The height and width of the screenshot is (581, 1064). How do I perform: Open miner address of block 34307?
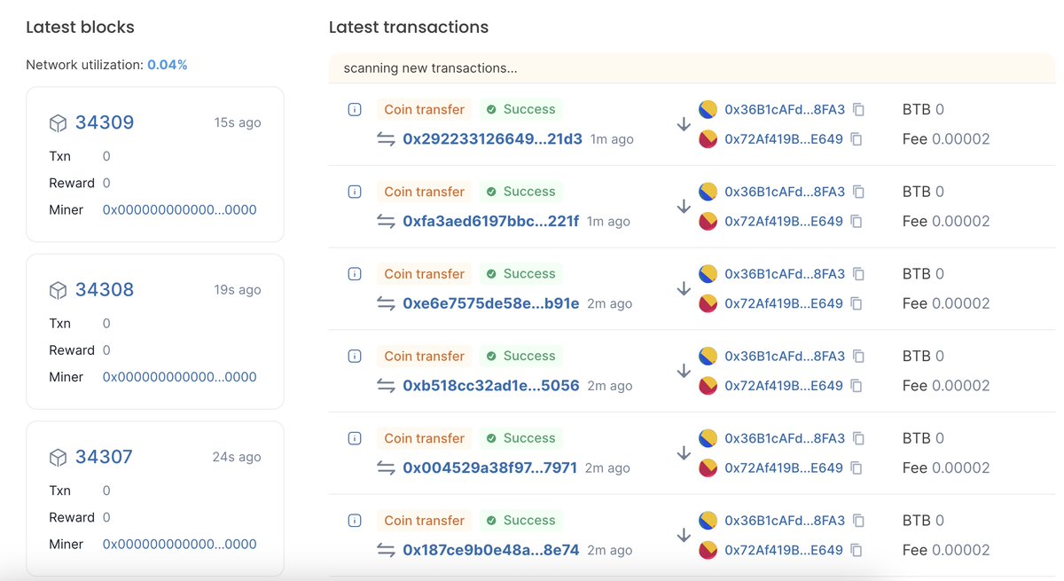click(x=180, y=545)
